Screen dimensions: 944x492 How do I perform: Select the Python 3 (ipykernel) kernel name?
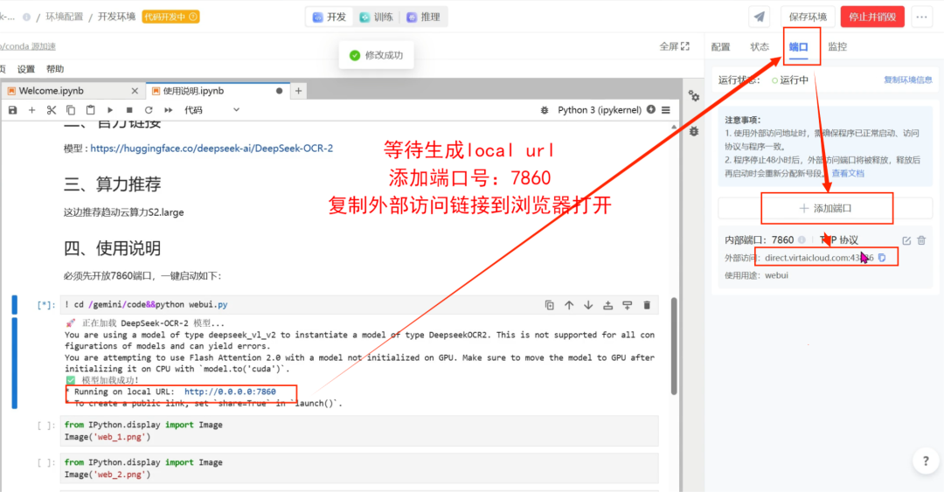click(x=599, y=109)
